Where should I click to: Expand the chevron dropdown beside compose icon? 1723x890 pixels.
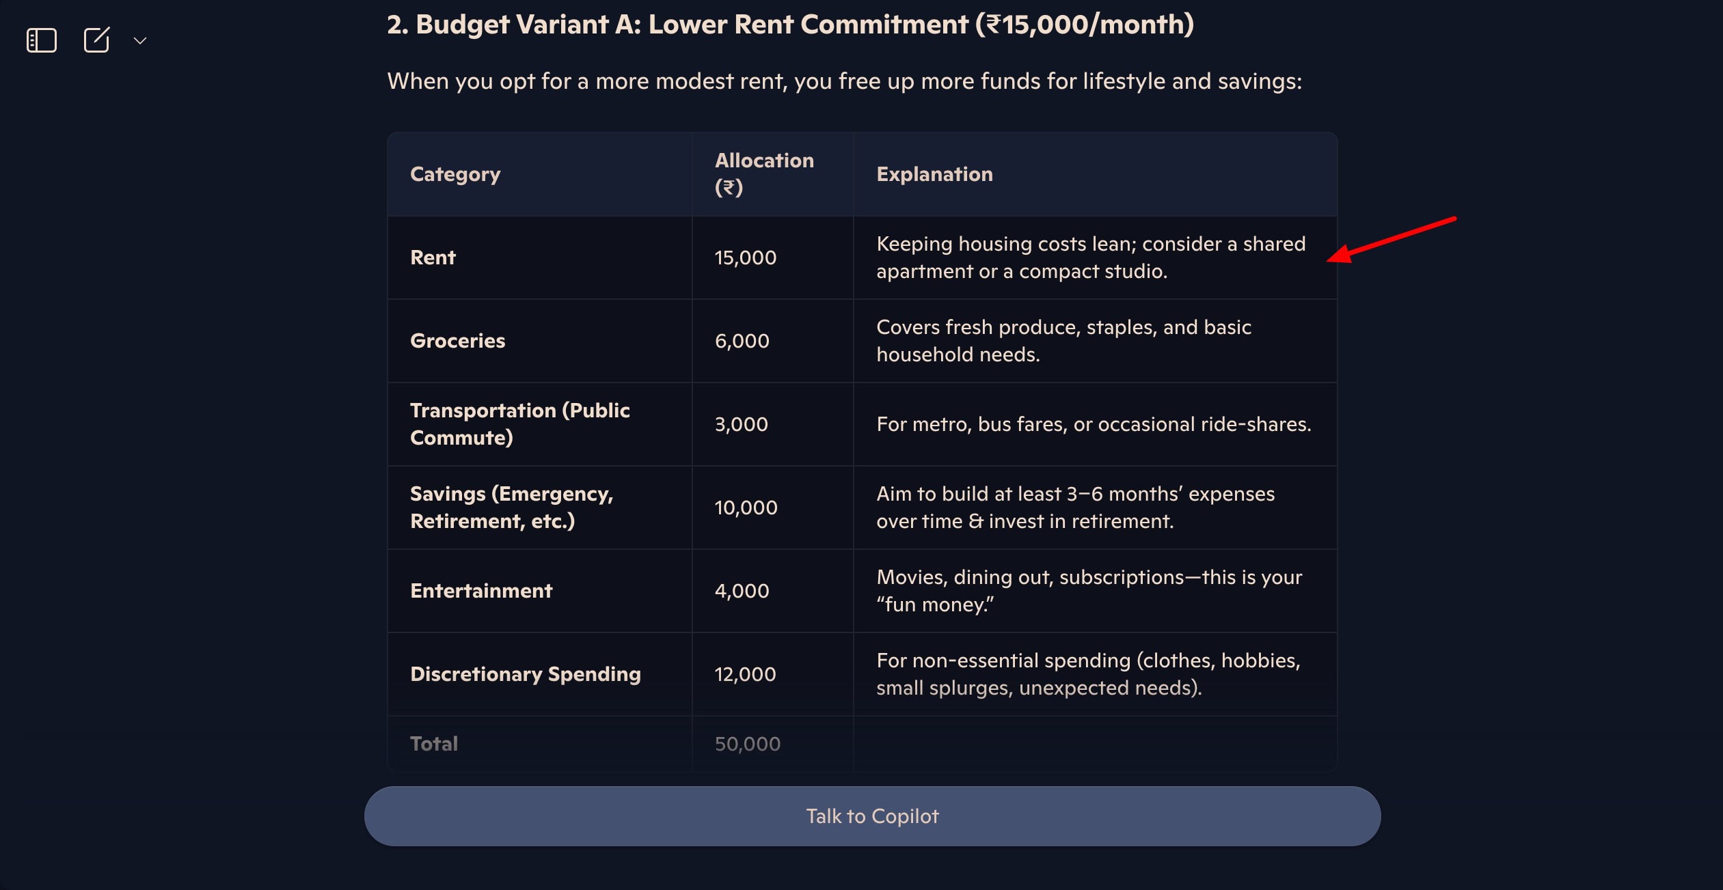140,41
